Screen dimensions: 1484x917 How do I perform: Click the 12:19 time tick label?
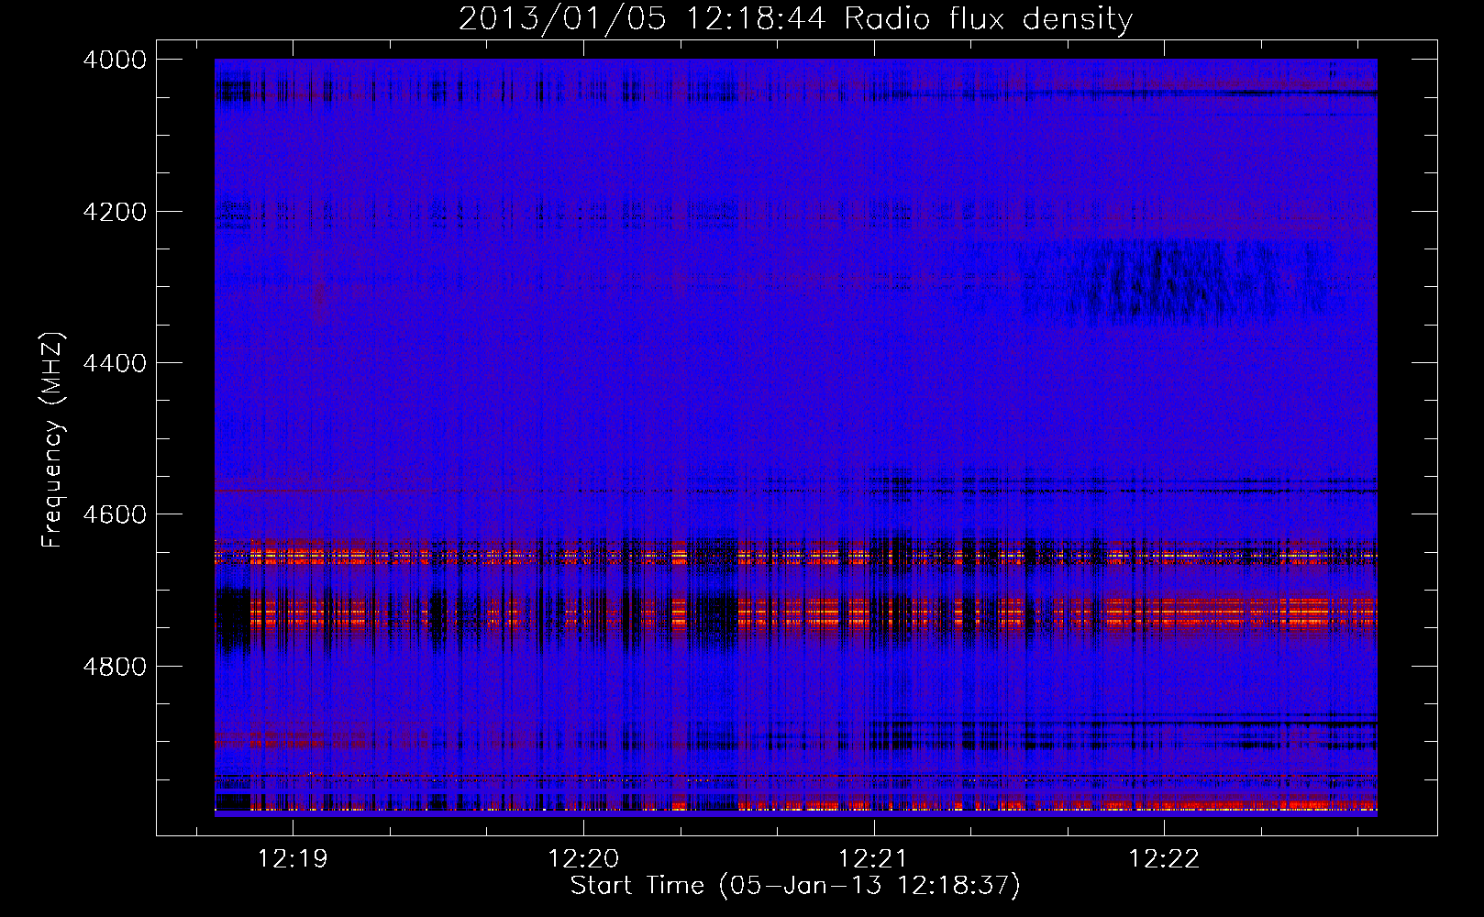(x=293, y=859)
